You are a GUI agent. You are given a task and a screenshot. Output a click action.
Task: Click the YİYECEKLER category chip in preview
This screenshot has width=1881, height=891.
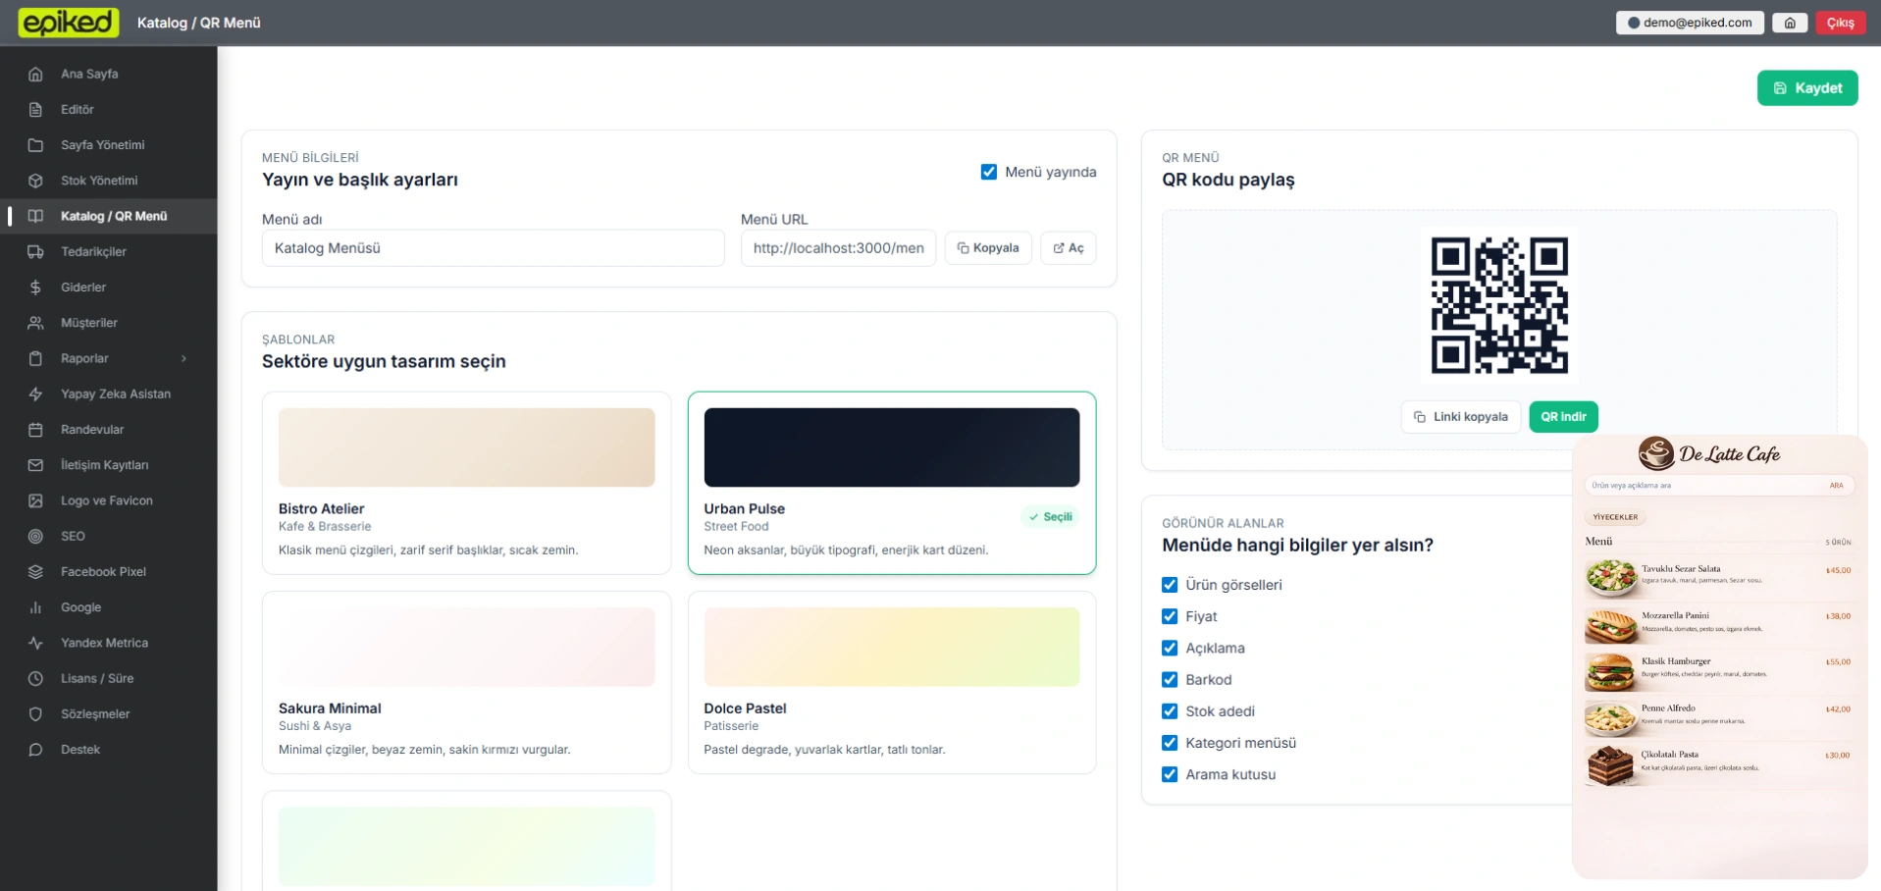tap(1614, 517)
